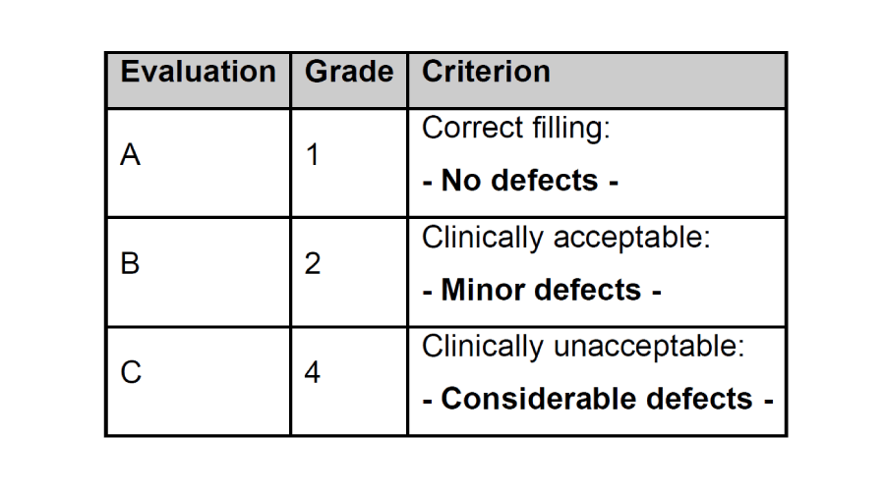
Task: Click the word Minor in row B
Action: coord(483,290)
